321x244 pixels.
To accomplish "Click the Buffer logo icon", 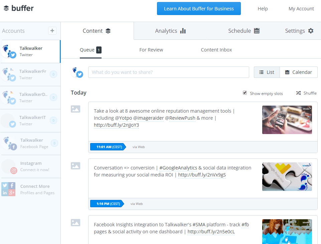I will (6, 8).
